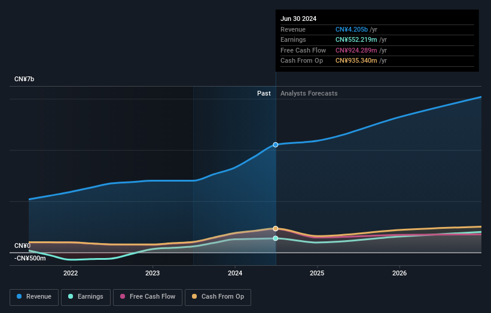The height and width of the screenshot is (313, 491).
Task: Select the "Past" section label
Action: tap(264, 94)
